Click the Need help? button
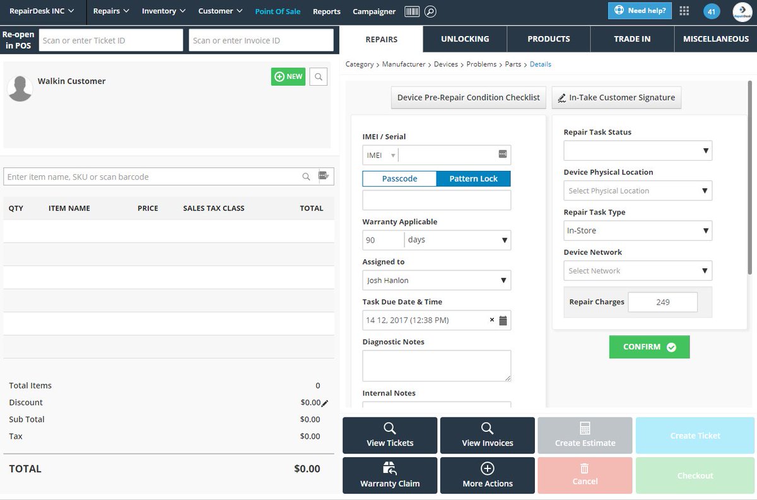 click(640, 11)
